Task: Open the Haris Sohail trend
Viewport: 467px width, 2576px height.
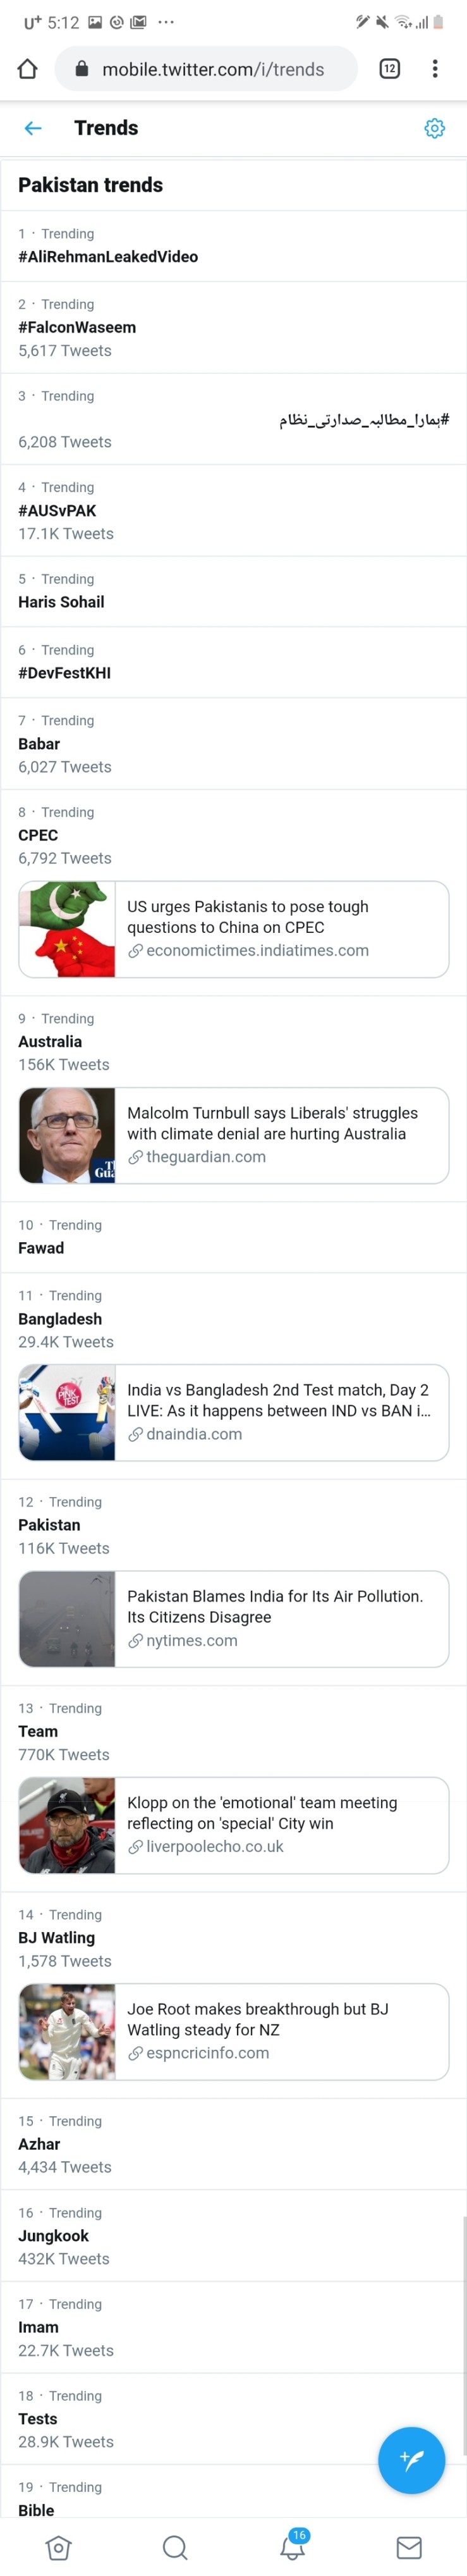Action: [61, 602]
